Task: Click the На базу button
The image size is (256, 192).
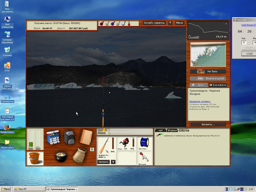Action: (x=208, y=71)
